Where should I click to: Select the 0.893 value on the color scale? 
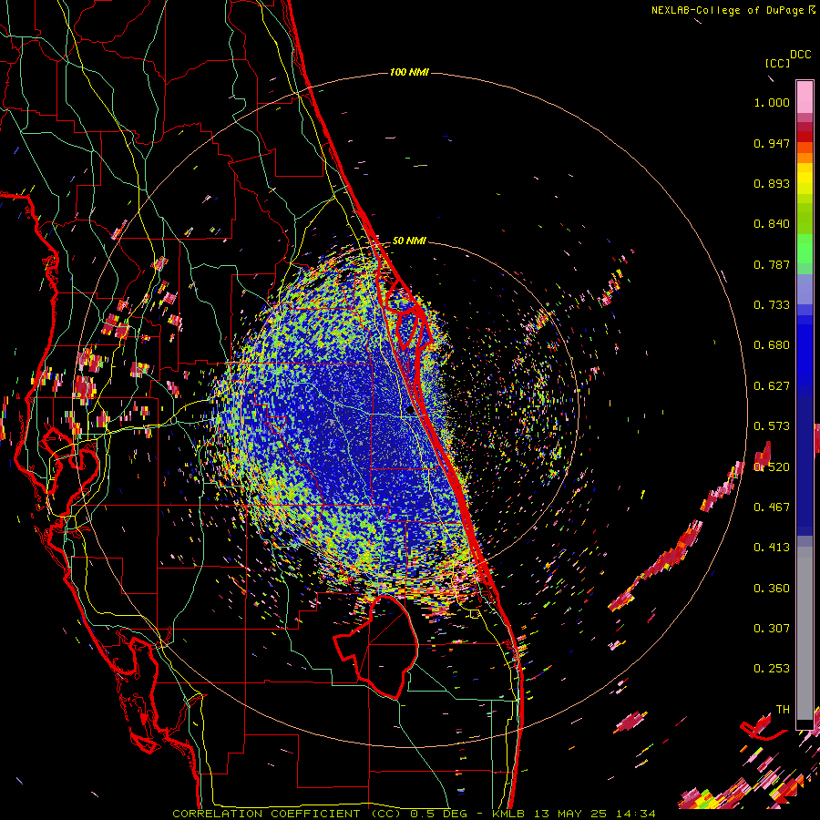click(772, 183)
